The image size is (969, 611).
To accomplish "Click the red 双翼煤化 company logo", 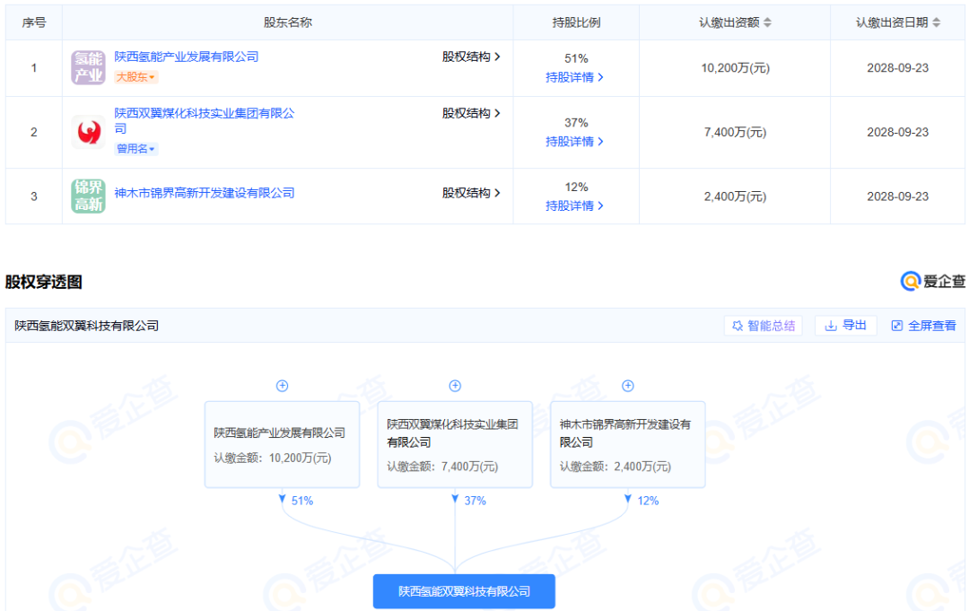I will (88, 132).
